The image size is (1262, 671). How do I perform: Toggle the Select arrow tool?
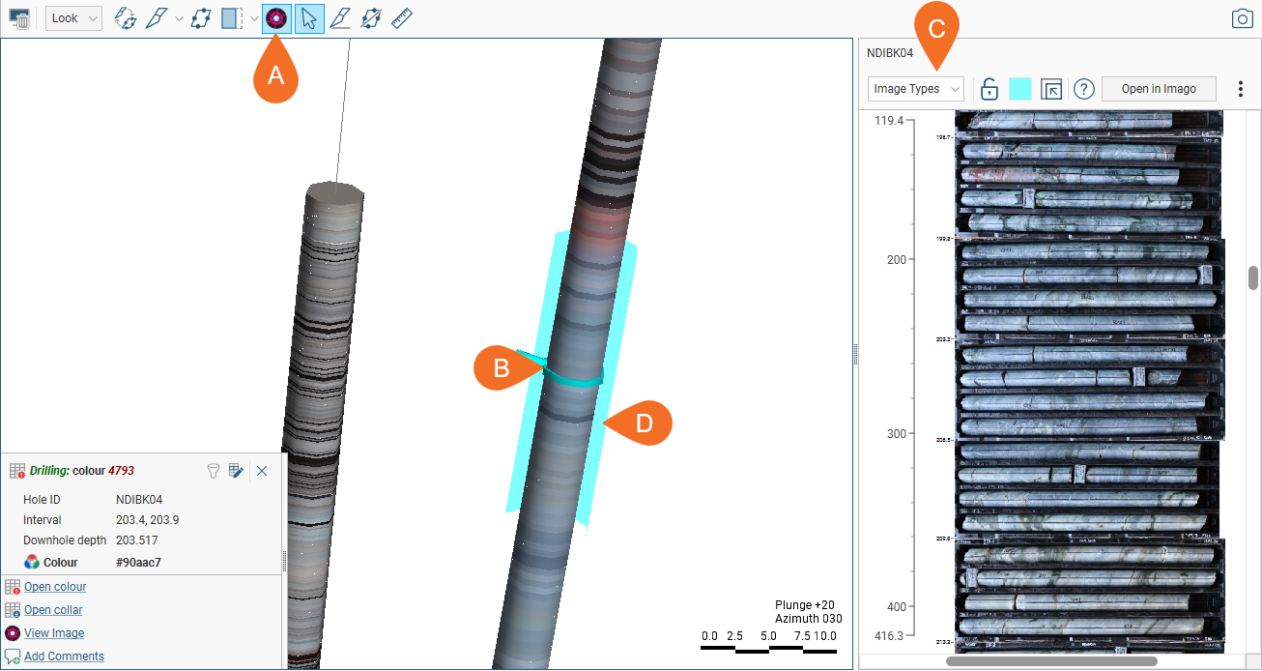pyautogui.click(x=308, y=18)
